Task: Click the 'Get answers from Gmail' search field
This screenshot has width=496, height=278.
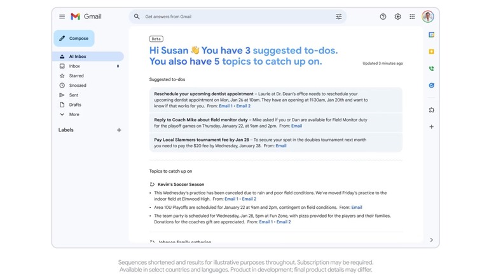Action: pos(237,17)
